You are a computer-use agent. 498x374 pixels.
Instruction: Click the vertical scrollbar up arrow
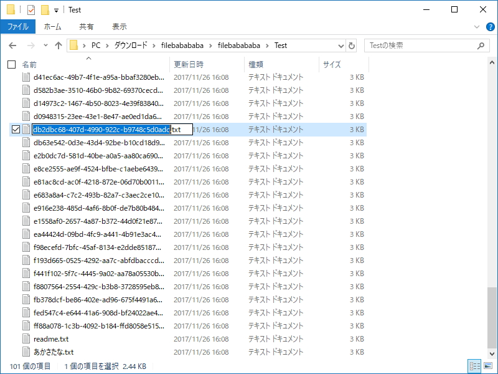(x=492, y=63)
